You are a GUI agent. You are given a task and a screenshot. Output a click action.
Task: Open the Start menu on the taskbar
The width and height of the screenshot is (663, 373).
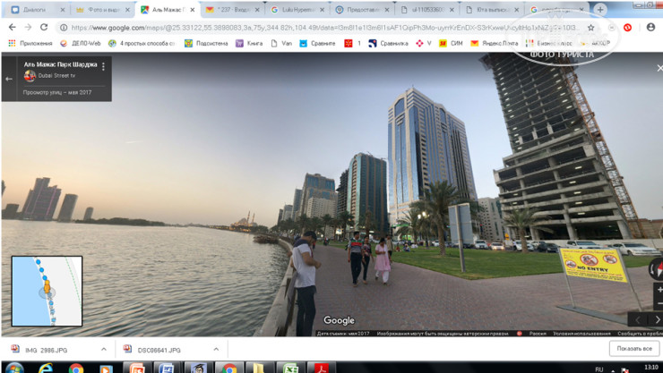point(14,369)
